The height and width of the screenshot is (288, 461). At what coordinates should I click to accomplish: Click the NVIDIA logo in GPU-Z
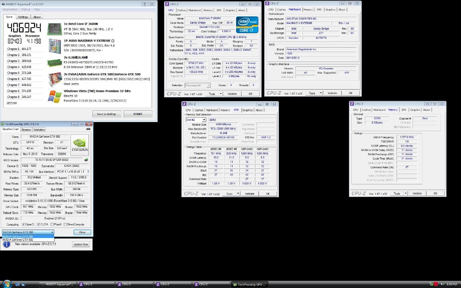80,145
